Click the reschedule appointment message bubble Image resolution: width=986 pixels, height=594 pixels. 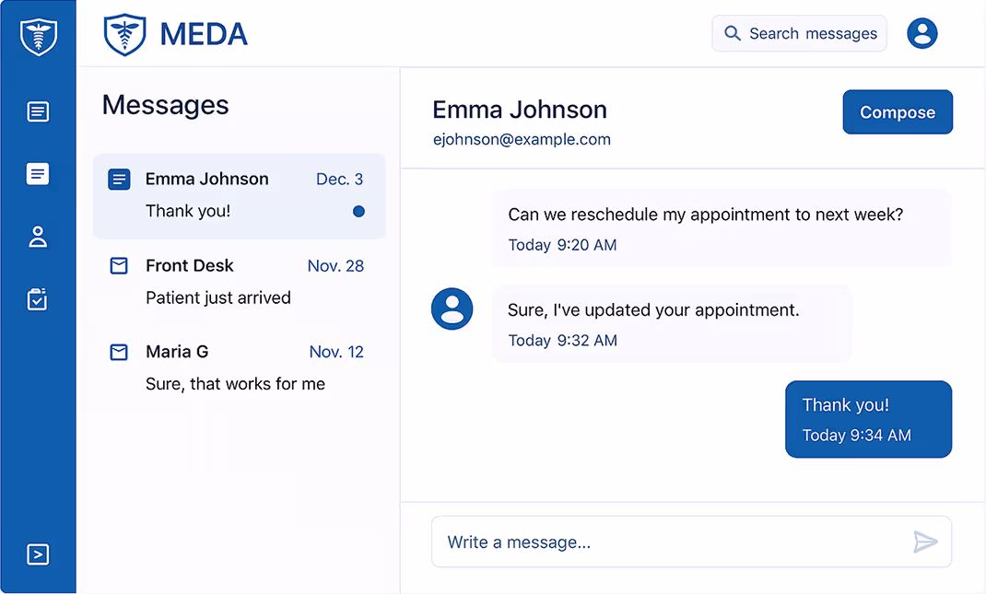click(x=722, y=227)
